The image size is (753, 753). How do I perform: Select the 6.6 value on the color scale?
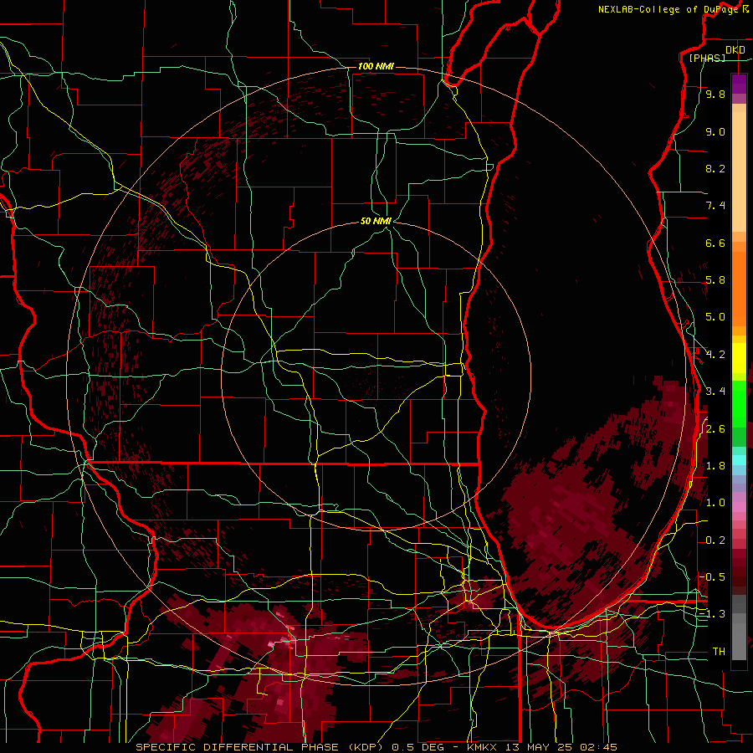tap(715, 243)
